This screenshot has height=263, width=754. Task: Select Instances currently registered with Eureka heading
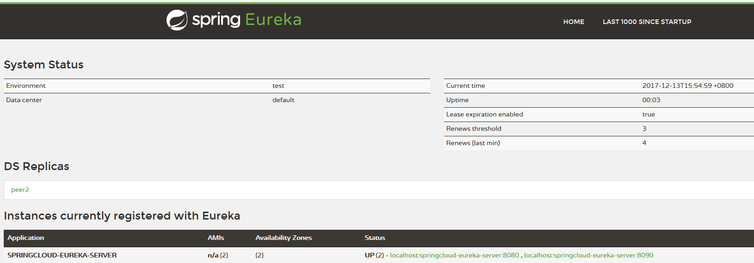pos(122,216)
